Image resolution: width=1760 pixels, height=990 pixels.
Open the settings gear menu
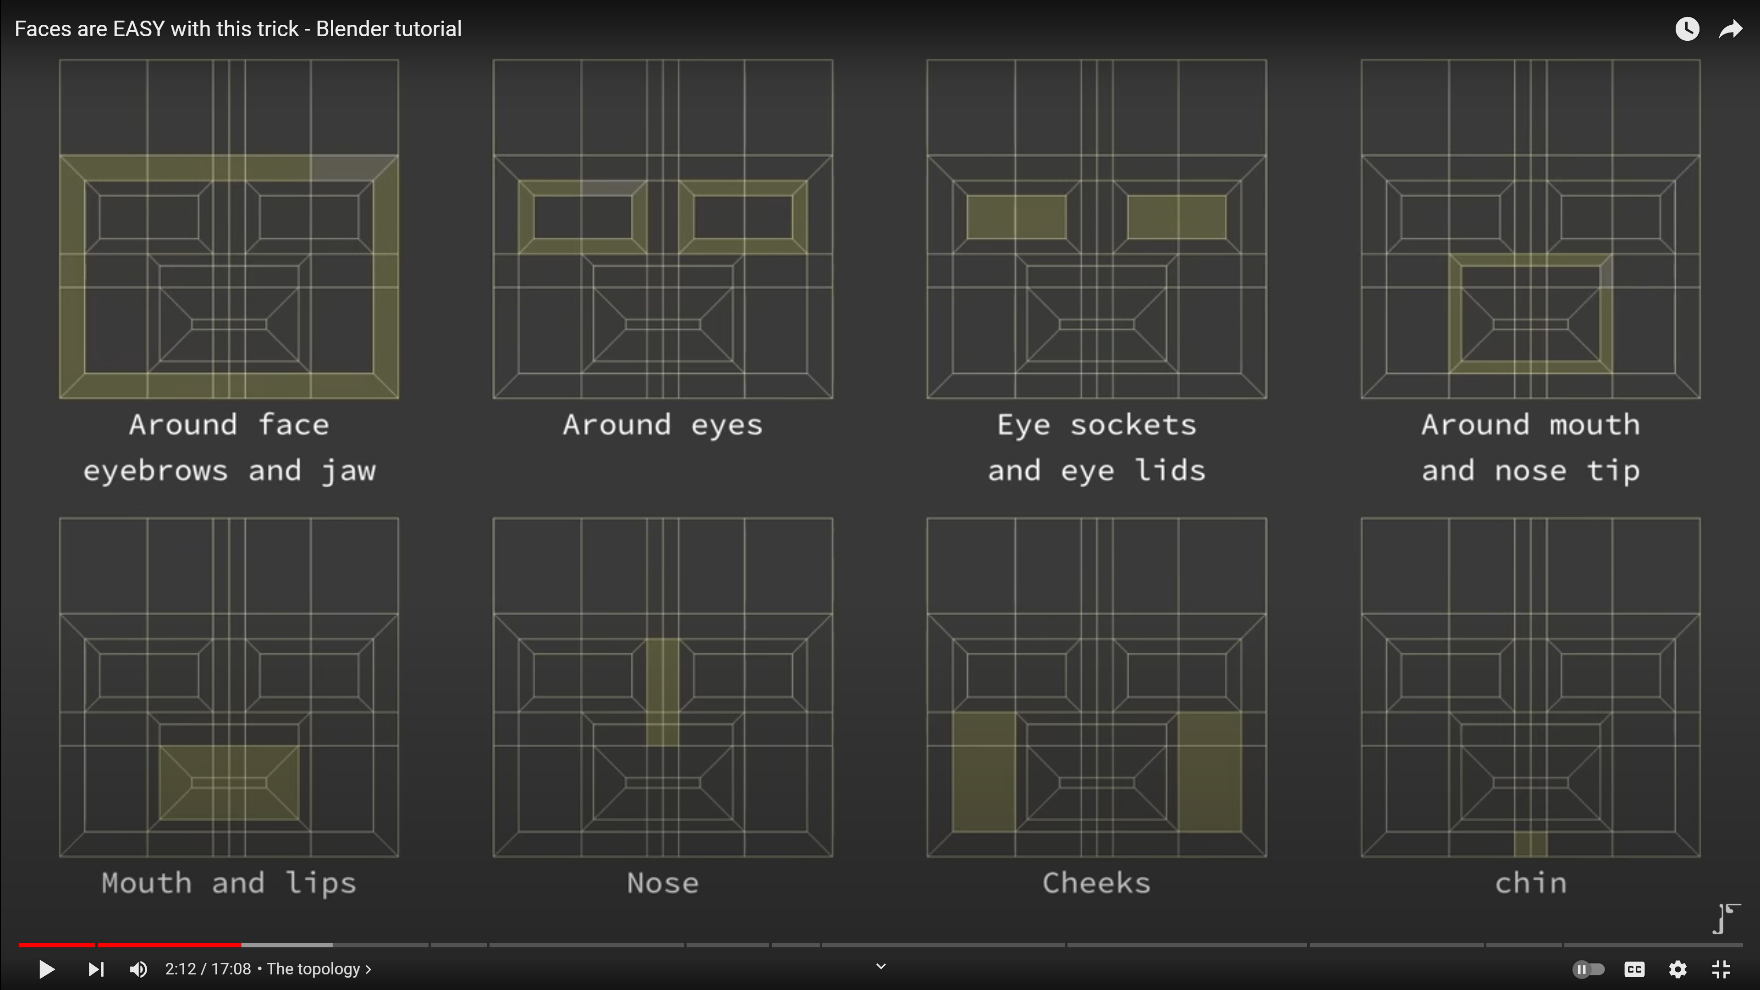point(1678,969)
